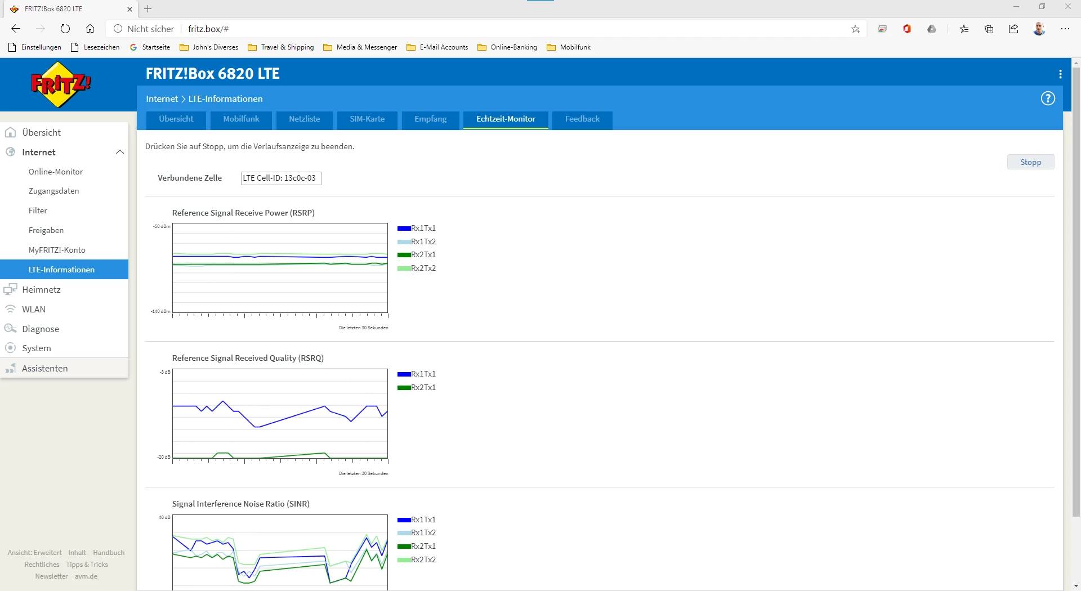Click the LTE Cell-ID field
Image resolution: width=1081 pixels, height=591 pixels.
coord(280,178)
